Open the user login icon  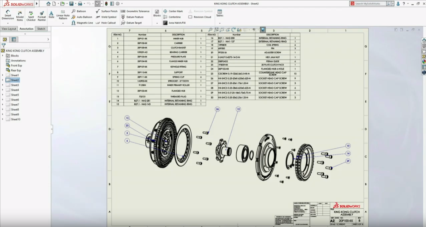398,4
